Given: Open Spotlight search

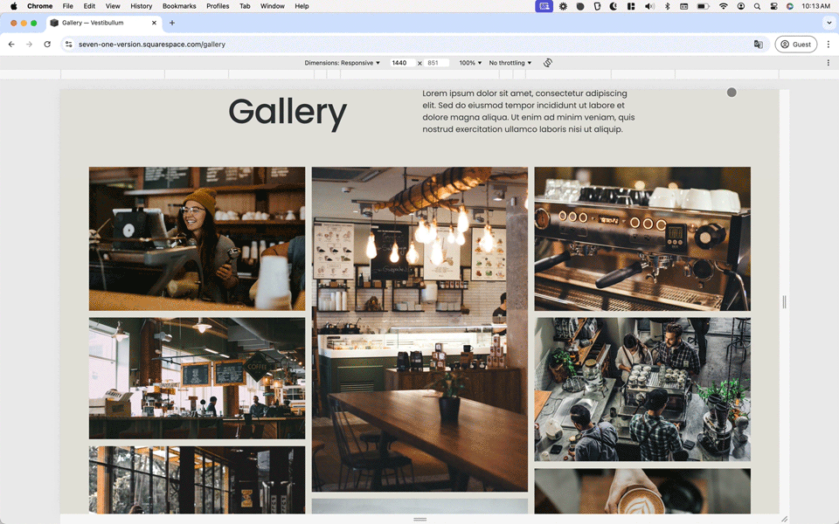Looking at the screenshot, I should pyautogui.click(x=757, y=6).
